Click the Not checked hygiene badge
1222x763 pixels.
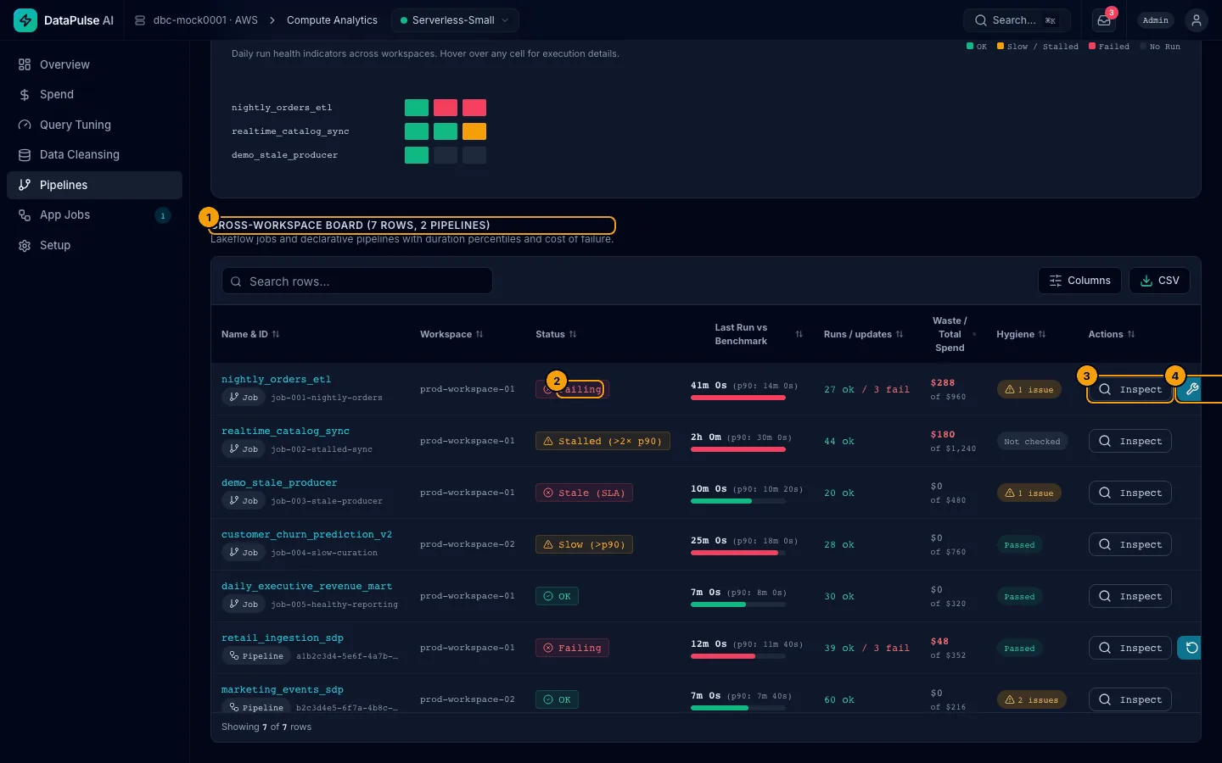1032,441
